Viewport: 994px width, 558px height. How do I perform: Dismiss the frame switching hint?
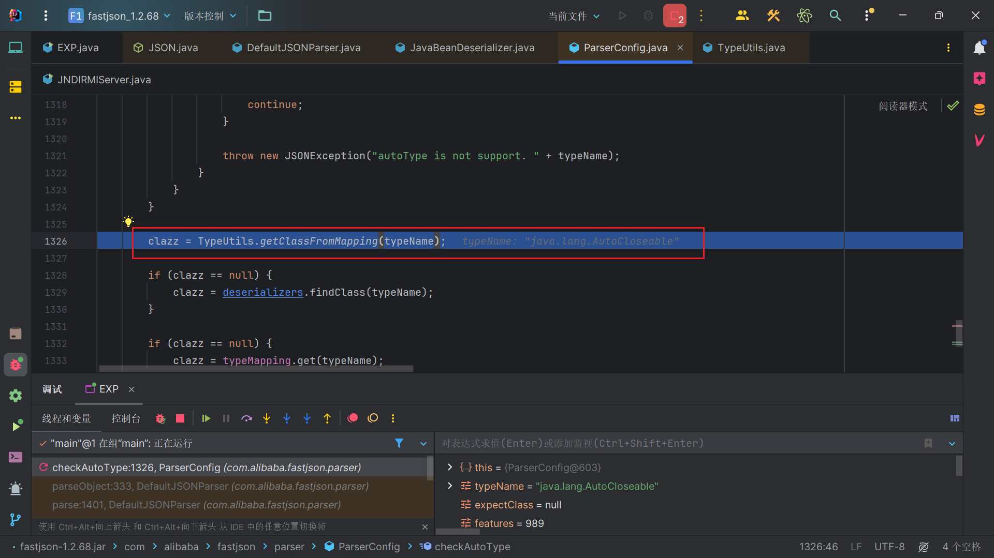tap(425, 527)
